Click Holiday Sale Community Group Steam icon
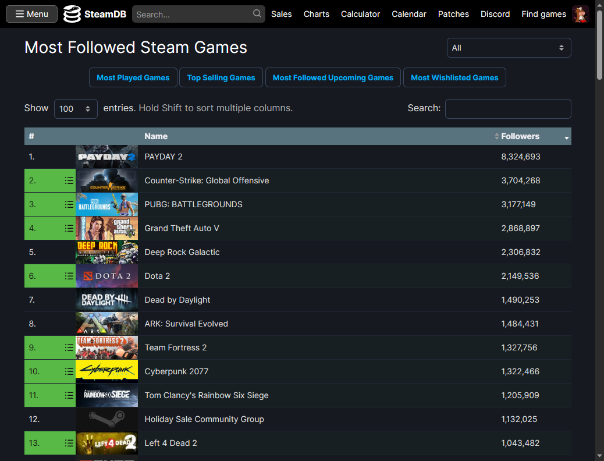This screenshot has width=604, height=461. pyautogui.click(x=106, y=419)
